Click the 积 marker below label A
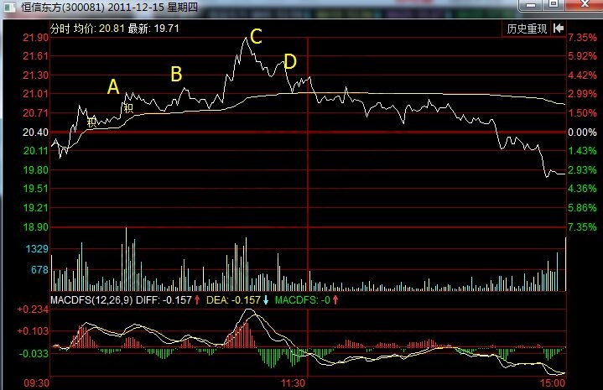 point(128,107)
